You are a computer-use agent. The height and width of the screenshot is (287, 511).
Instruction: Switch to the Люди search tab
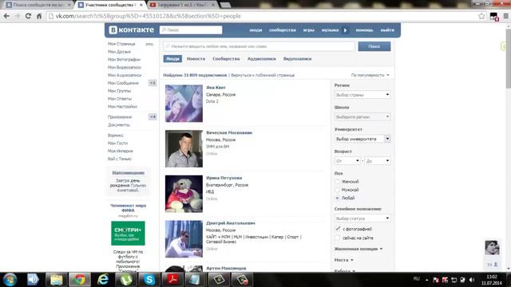click(x=172, y=59)
